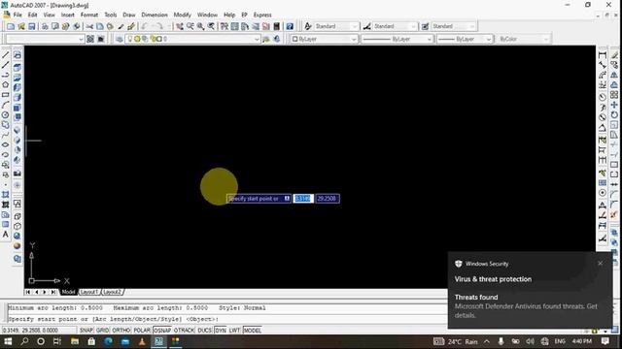Screen dimensions: 622x349
Task: Select the Rectangle draw tool
Action: [x=6, y=95]
